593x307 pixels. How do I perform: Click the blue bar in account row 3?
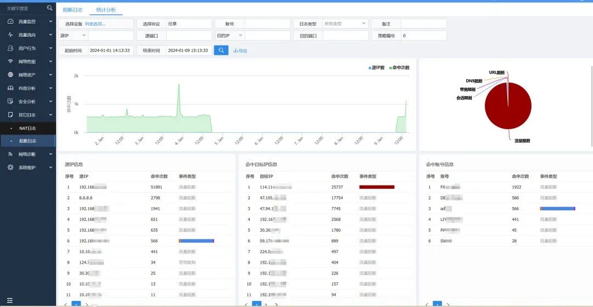click(557, 208)
